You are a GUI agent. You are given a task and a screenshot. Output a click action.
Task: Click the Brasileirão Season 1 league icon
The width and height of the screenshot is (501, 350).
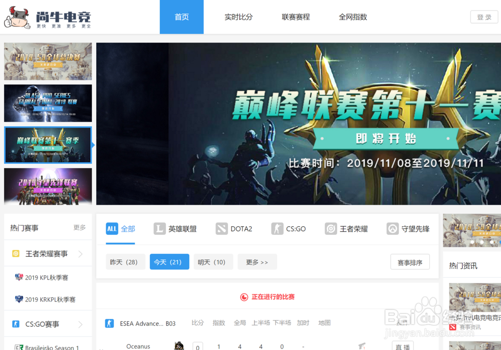click(19, 347)
